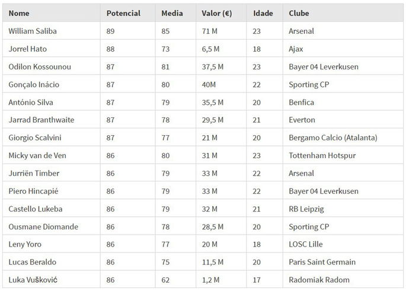Click the Giorgio Scalvini name cell
Screen dimensions: 406x291
tap(35, 137)
